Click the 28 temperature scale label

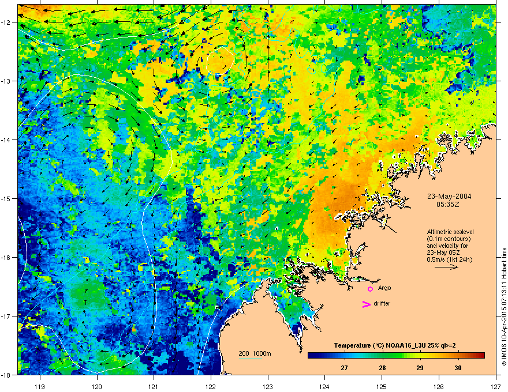382,368
